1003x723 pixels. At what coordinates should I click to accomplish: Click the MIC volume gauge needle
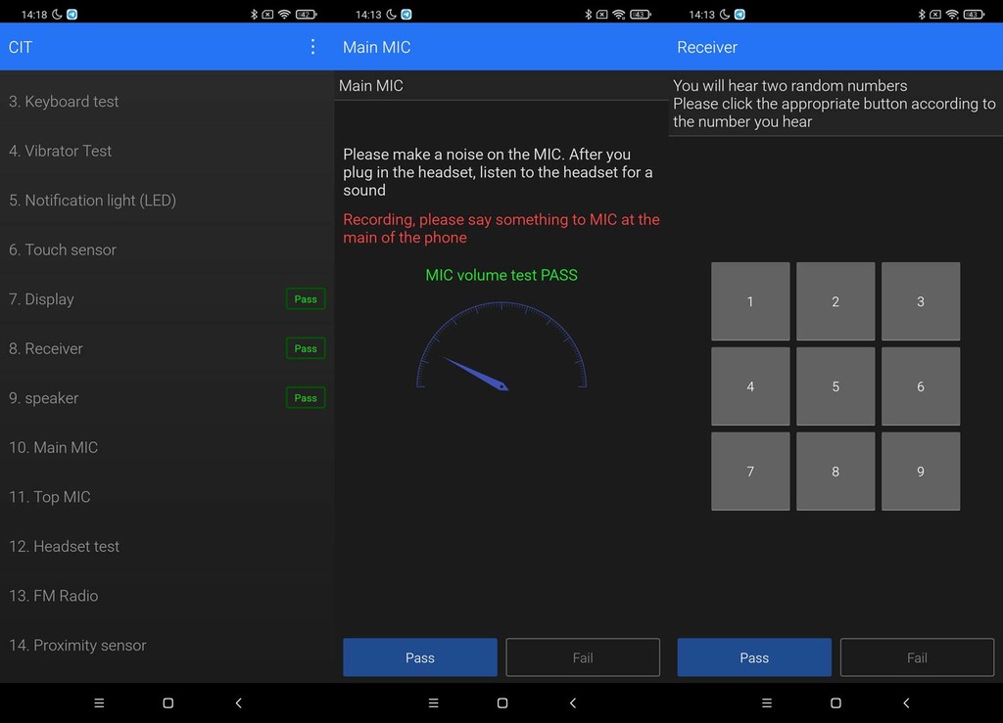[476, 374]
